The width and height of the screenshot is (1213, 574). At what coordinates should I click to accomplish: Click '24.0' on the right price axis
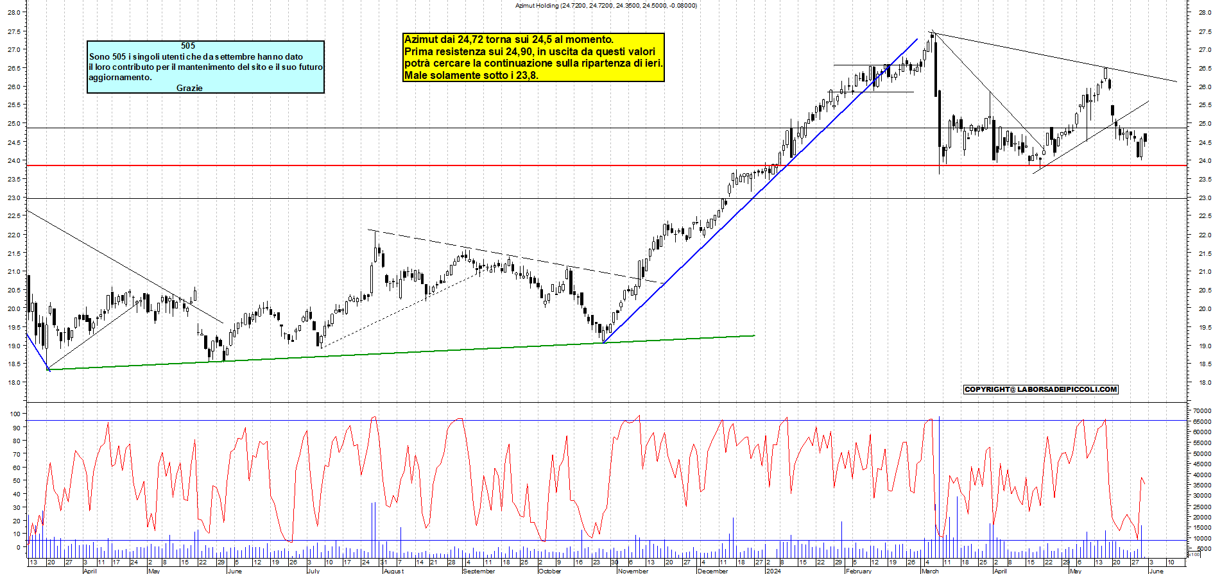click(1204, 161)
